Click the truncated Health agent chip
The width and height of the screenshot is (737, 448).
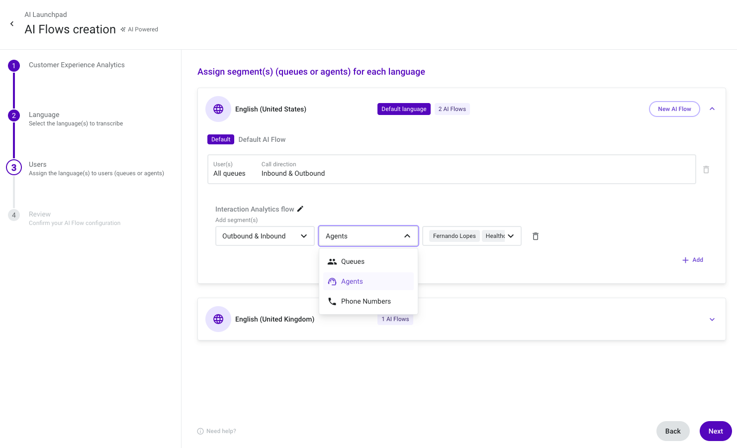click(494, 236)
